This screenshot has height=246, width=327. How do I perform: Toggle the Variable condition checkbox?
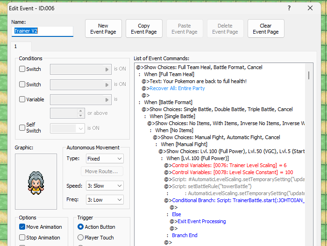click(22, 99)
